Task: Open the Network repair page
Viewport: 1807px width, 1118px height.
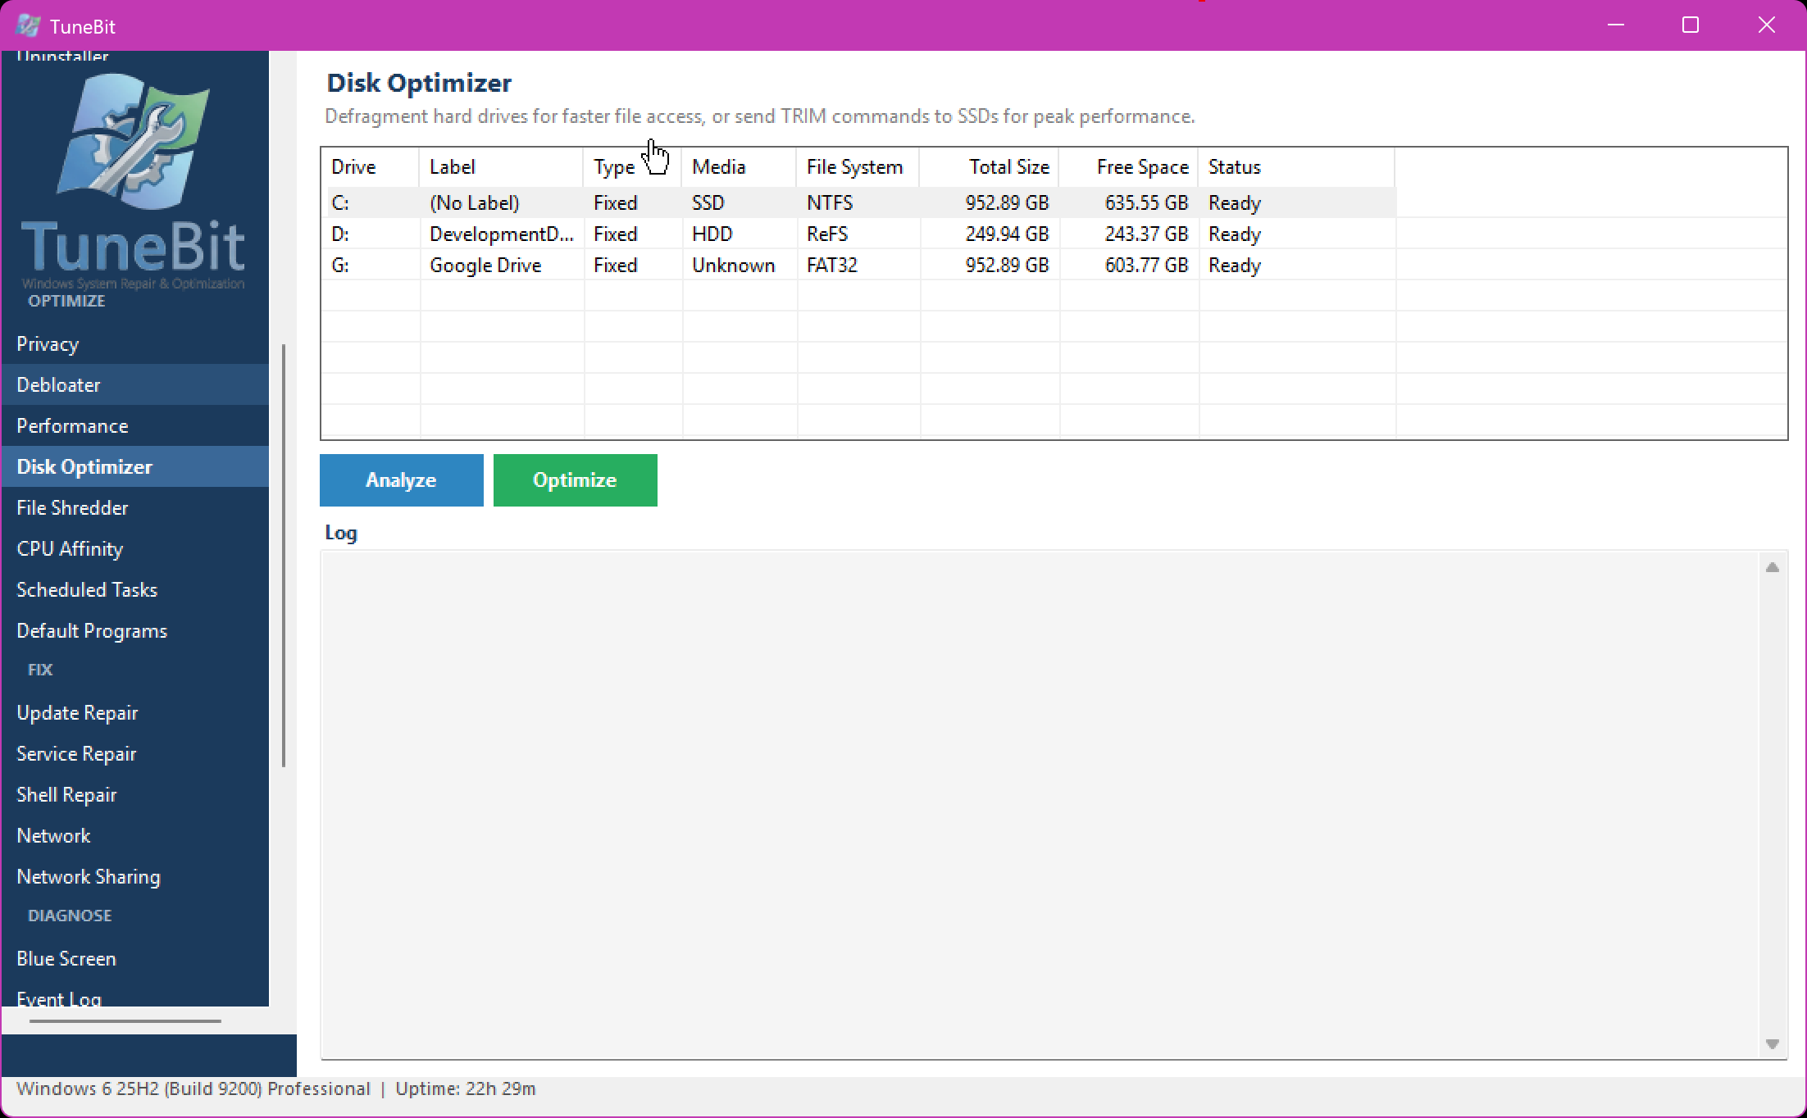Action: pos(134,835)
